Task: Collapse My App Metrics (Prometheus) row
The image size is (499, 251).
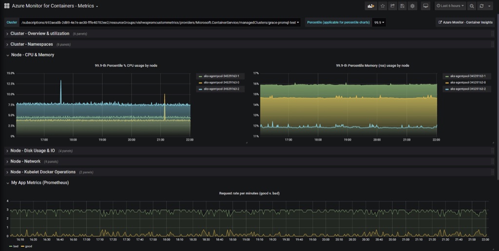Action: tap(40, 182)
